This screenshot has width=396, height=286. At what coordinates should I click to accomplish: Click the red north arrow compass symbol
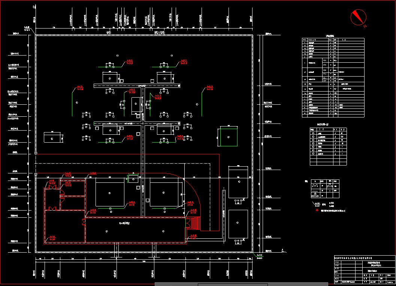tap(358, 17)
